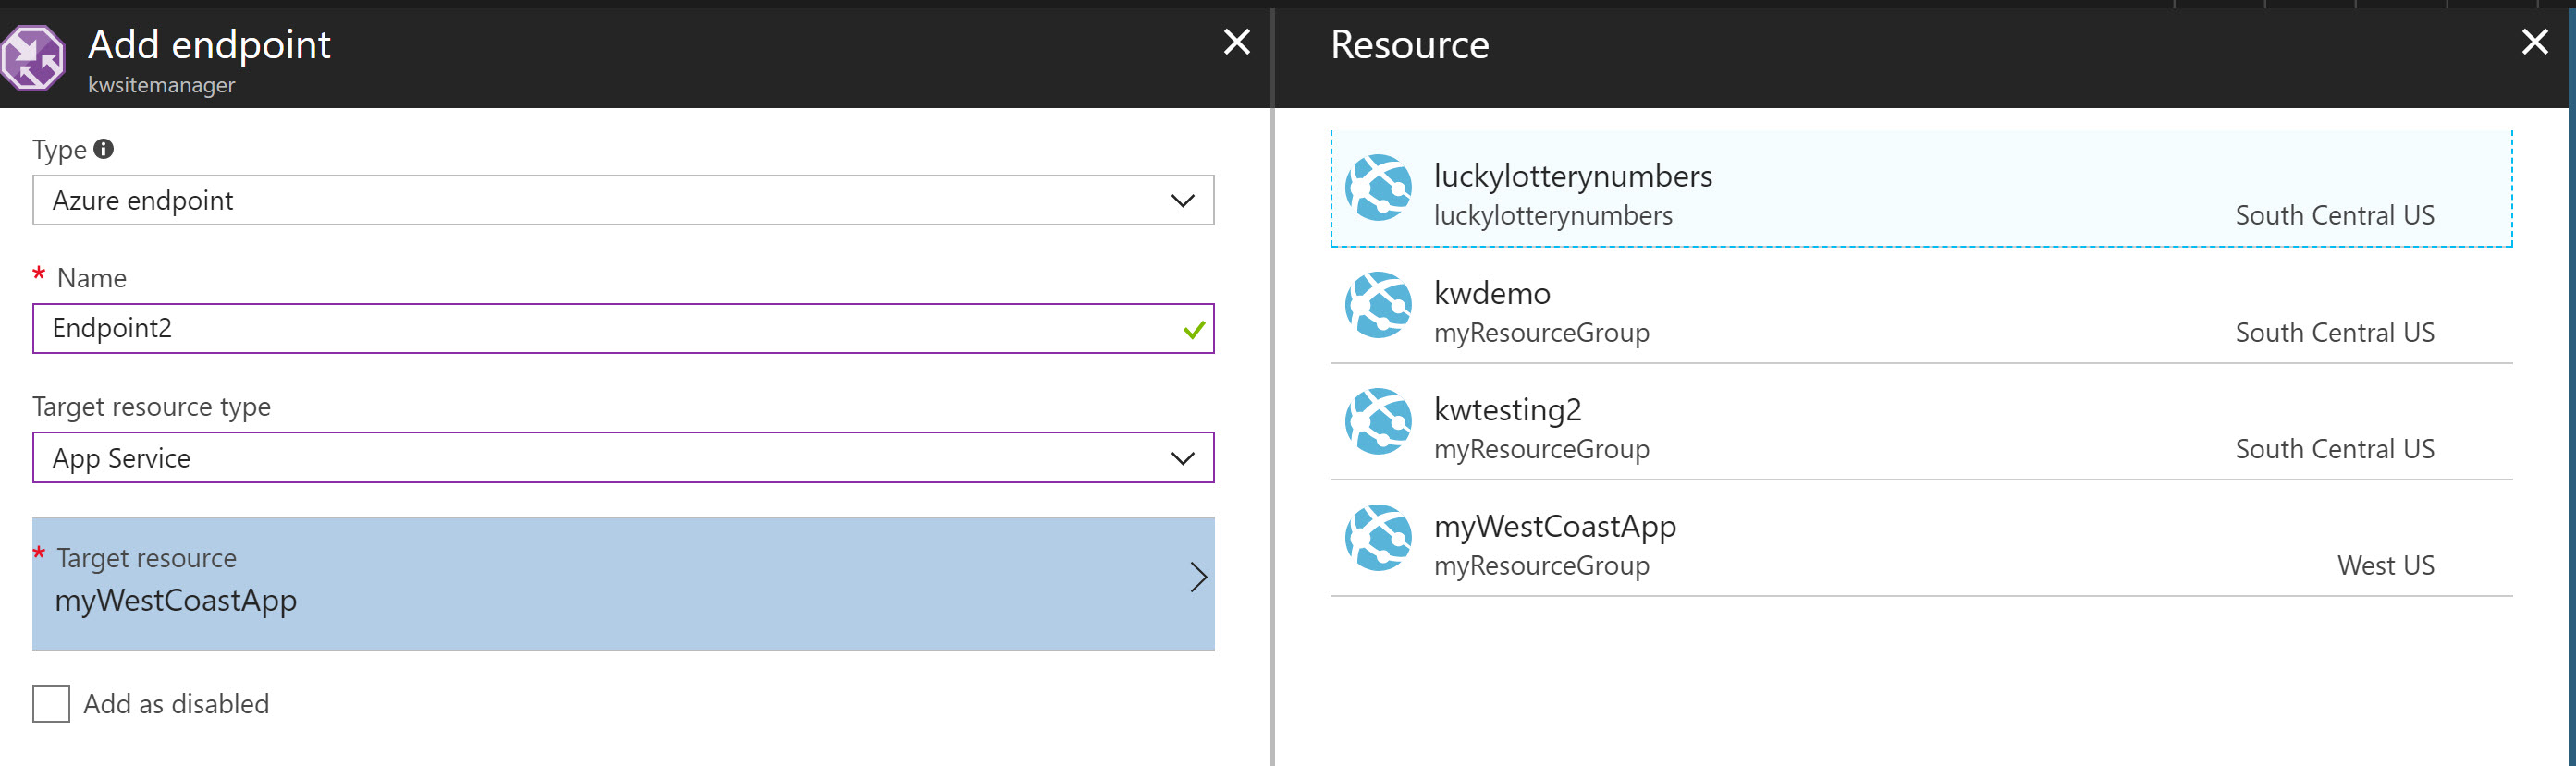Click myResourceGroup under kwdemo
The width and height of the screenshot is (2576, 766).
point(1541,334)
